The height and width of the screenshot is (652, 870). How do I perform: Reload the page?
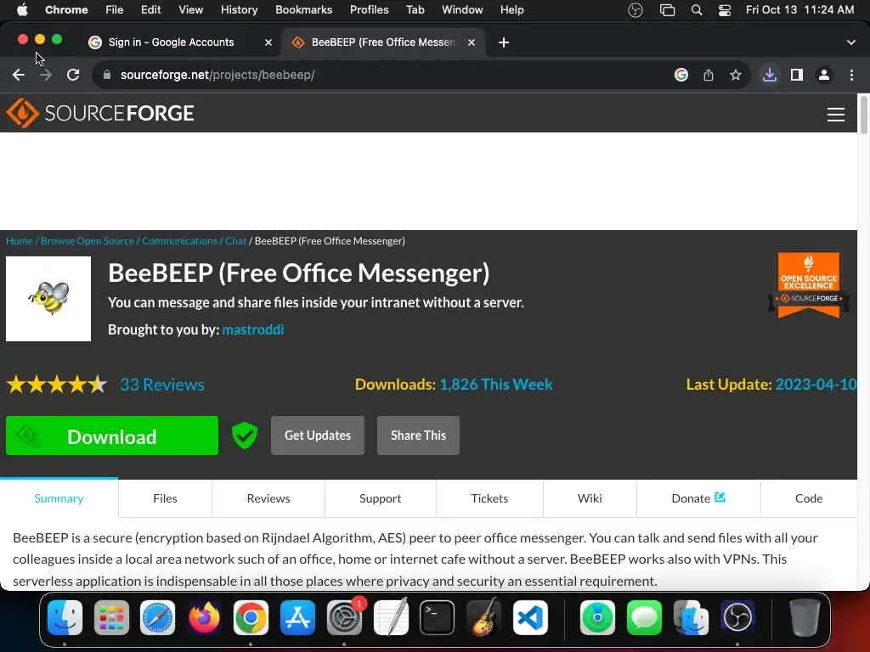point(73,75)
